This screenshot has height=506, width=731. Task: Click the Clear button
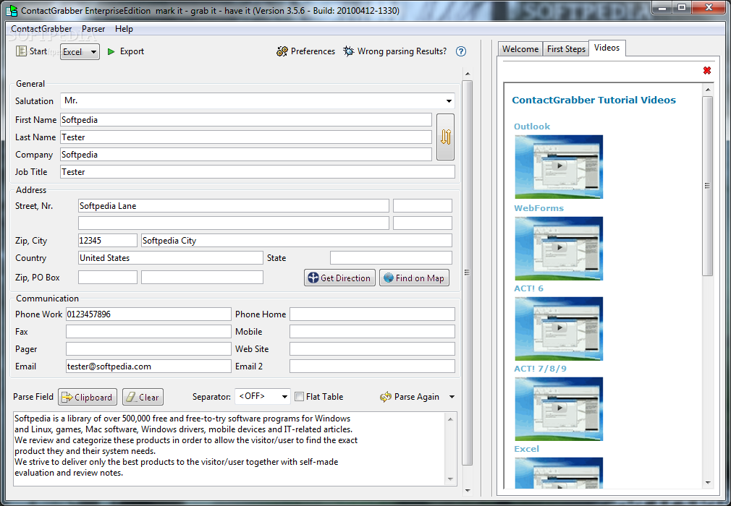click(143, 397)
